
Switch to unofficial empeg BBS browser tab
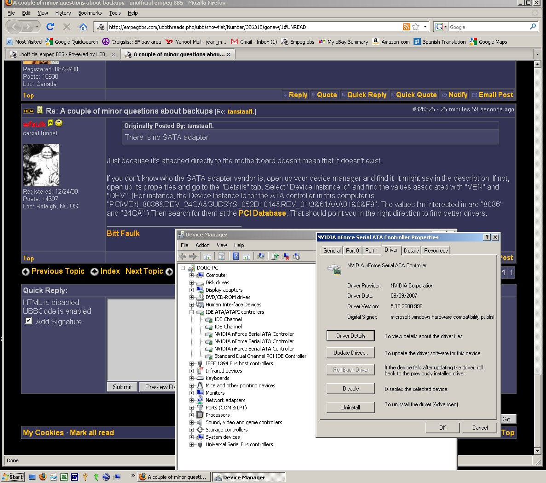63,54
